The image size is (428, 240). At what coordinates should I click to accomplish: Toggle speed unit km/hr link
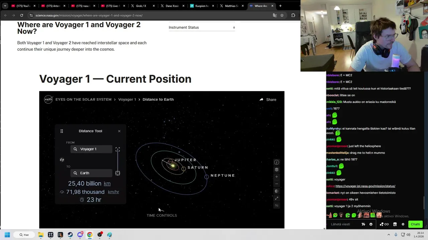(113, 192)
